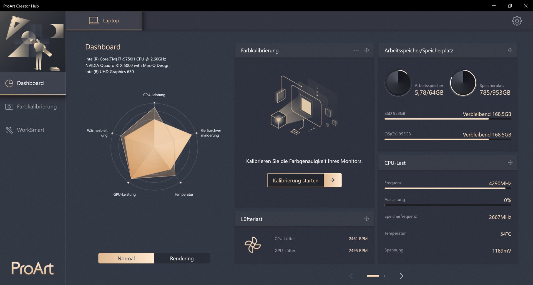Click the Kalibrierung starten button

pos(304,180)
